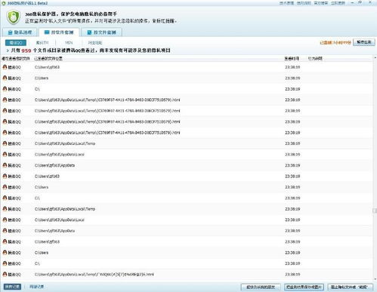This screenshot has height=292, width=377.
Task: Click the 行为说明 column header
Action: [x=315, y=59]
